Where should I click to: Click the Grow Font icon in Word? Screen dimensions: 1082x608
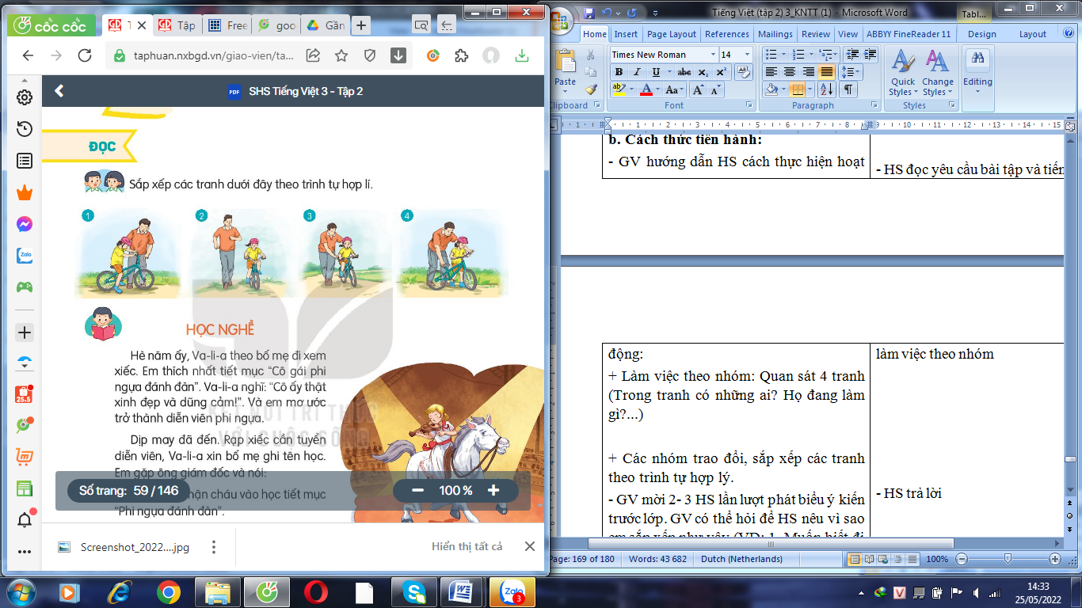point(698,89)
